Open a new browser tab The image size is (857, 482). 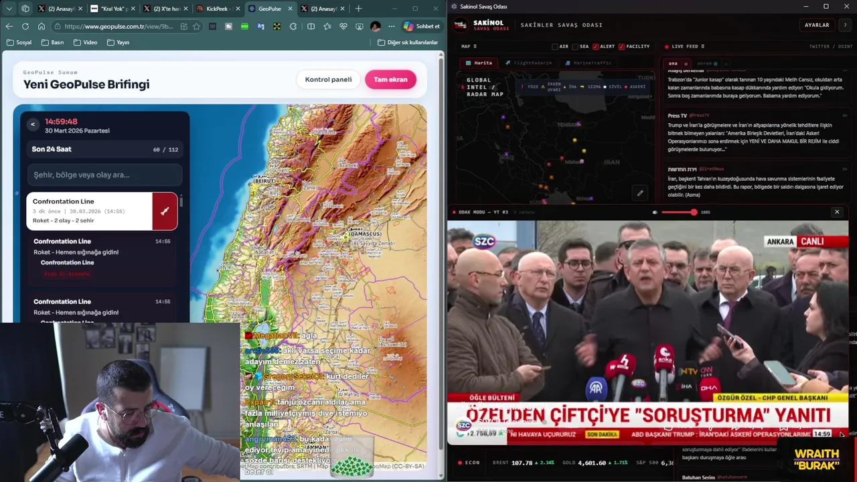tap(358, 9)
